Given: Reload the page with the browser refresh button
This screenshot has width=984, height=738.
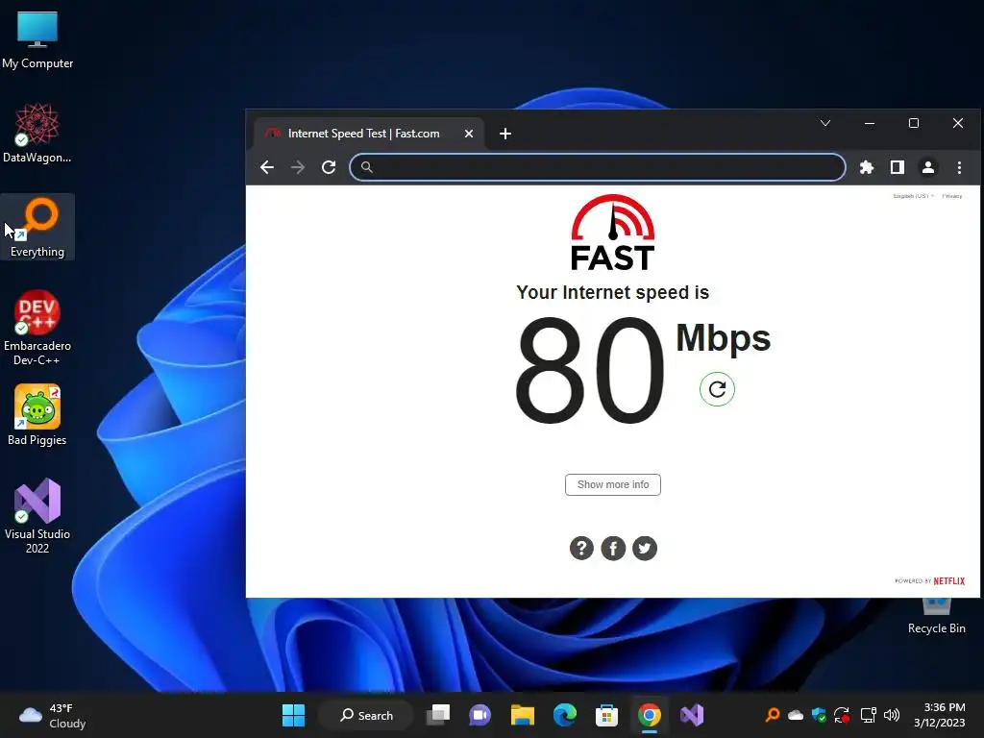Looking at the screenshot, I should point(329,167).
